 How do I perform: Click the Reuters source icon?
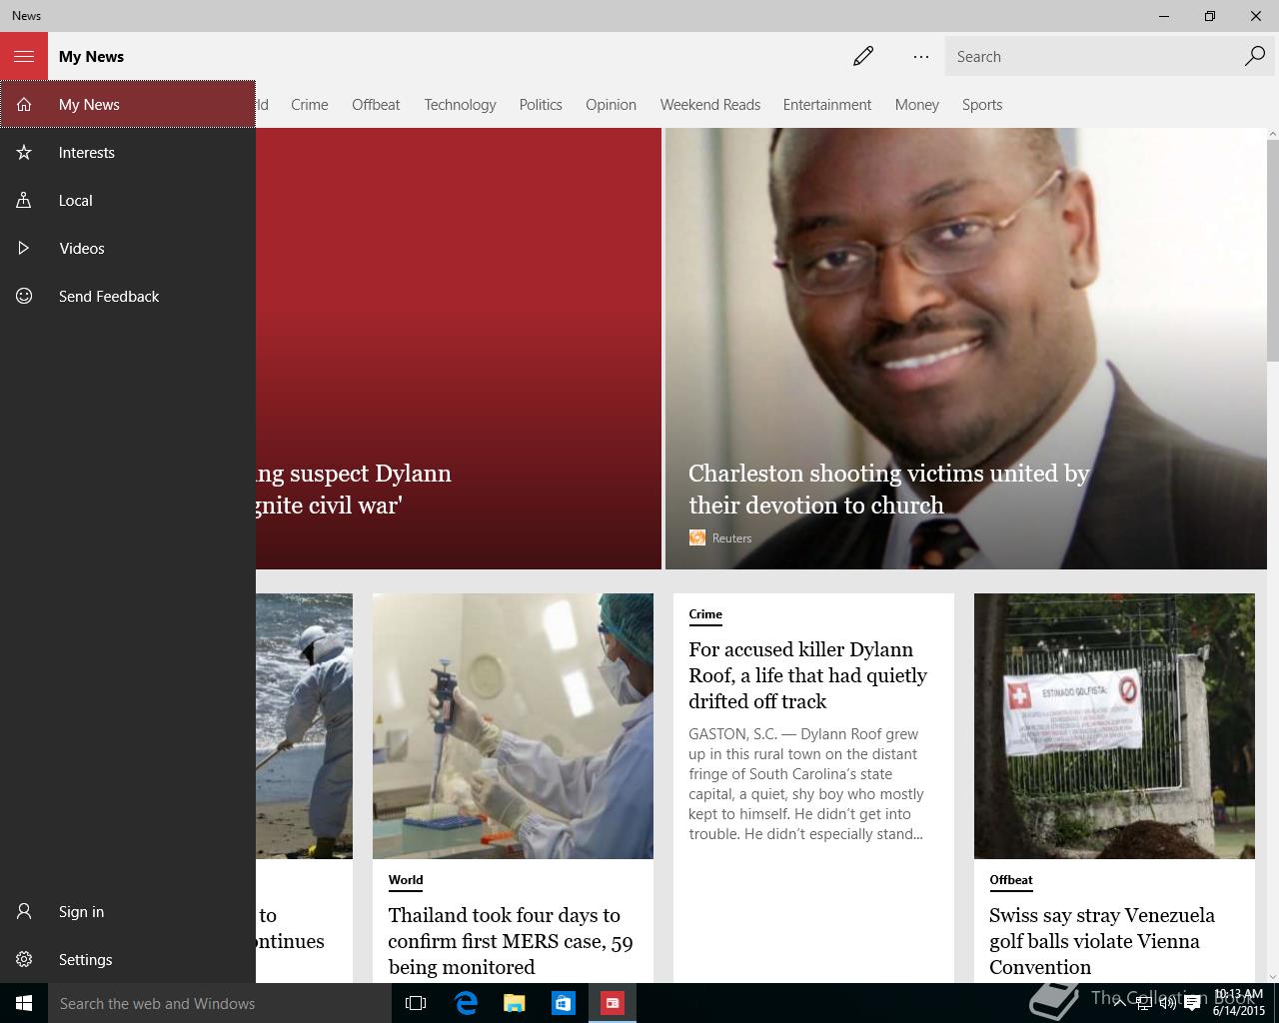697,537
